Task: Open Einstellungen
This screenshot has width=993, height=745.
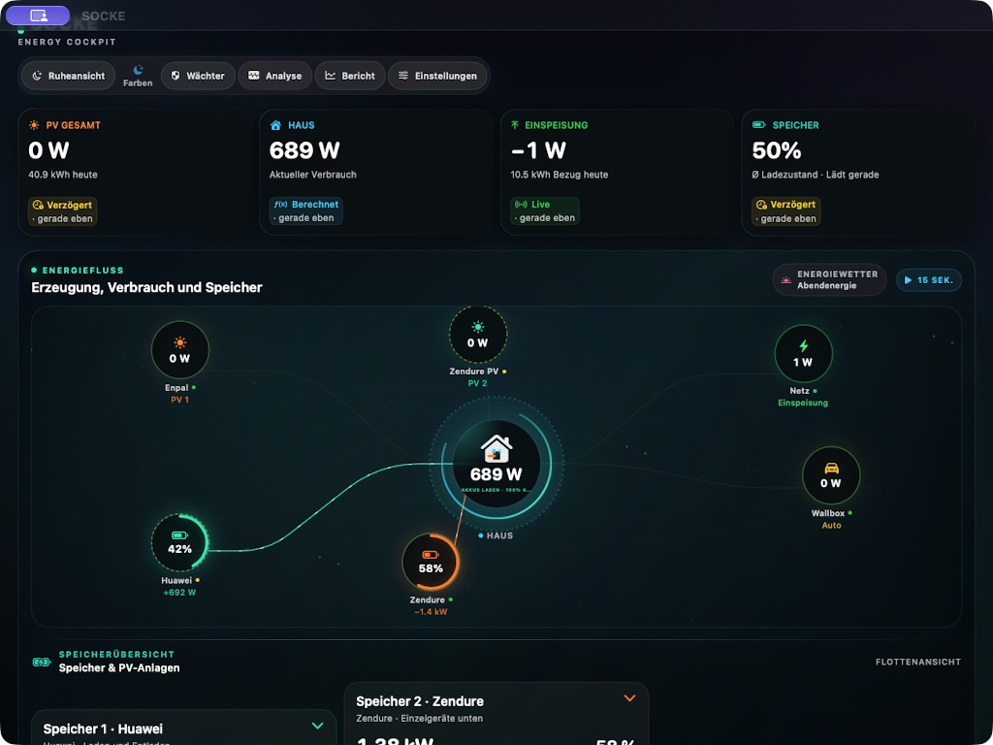Action: coord(437,76)
